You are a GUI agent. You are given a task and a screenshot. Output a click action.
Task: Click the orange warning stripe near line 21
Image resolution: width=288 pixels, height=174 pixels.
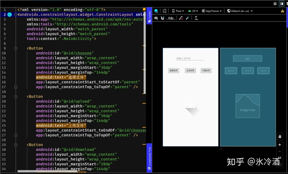point(144,103)
